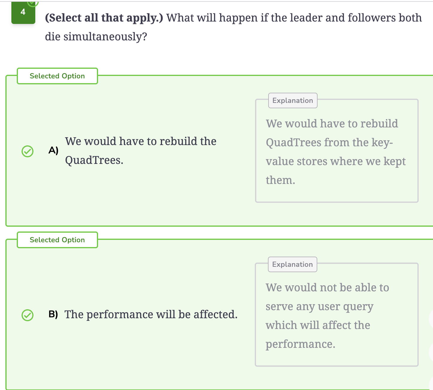Click the B) option letter label
433x390 pixels.
pos(53,314)
